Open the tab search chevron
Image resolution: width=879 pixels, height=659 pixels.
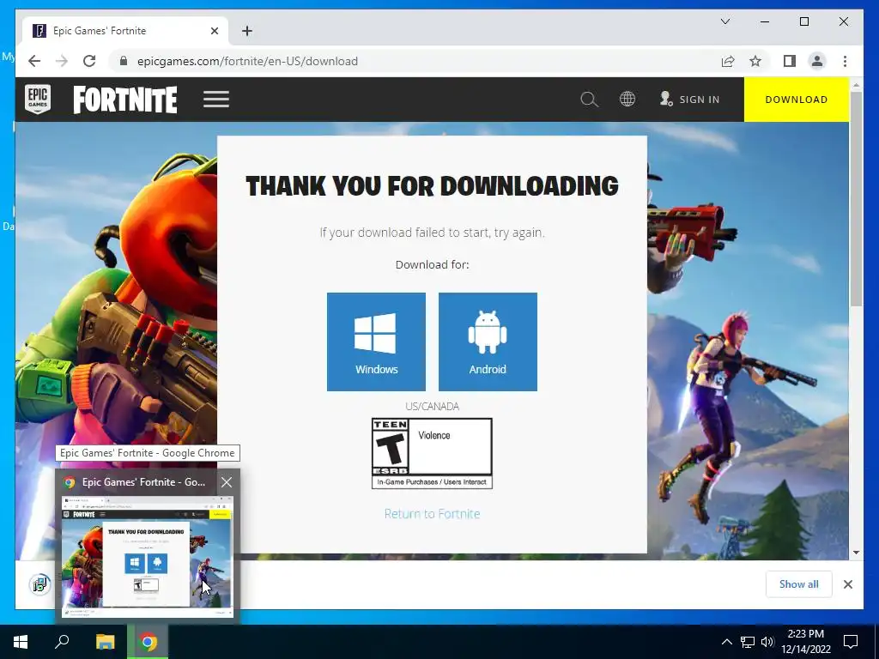pos(724,21)
